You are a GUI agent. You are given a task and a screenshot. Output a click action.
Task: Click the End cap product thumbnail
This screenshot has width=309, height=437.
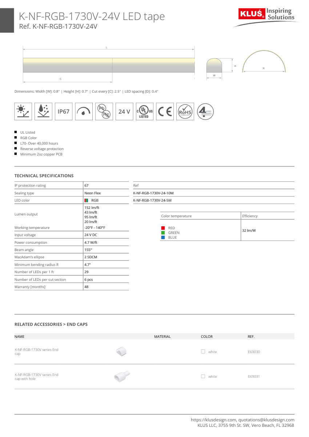click(x=121, y=351)
